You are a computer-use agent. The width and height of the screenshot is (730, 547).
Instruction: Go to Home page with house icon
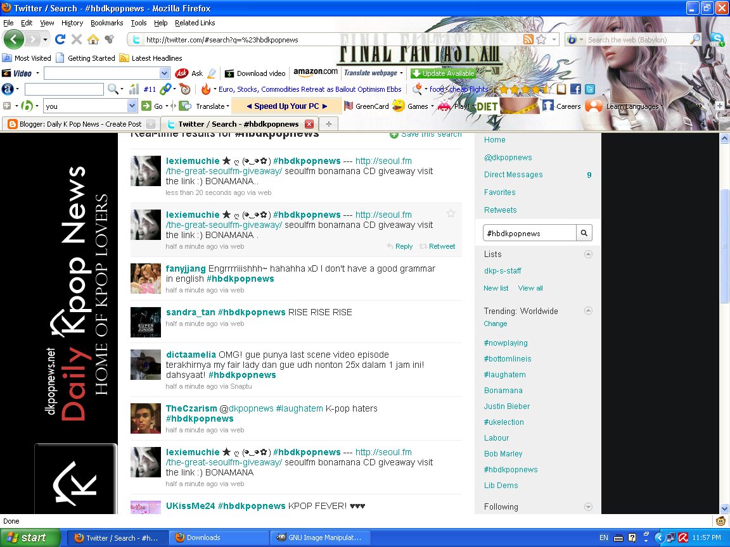tap(93, 39)
